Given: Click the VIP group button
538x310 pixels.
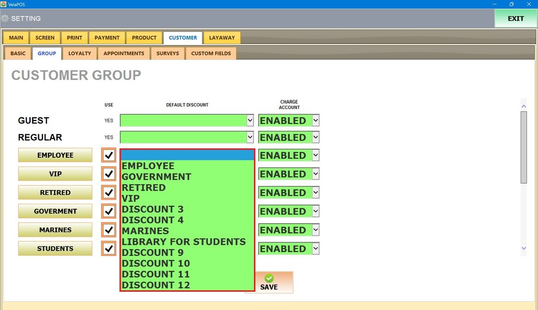Looking at the screenshot, I should coord(55,174).
